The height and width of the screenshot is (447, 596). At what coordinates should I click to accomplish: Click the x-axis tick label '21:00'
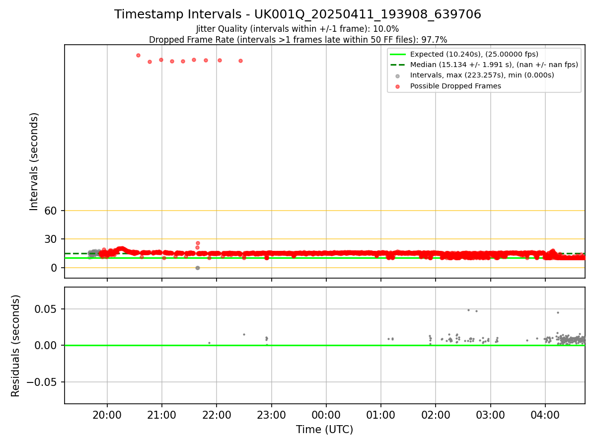point(162,414)
